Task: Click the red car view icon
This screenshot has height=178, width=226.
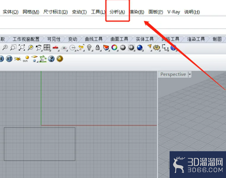Action: pyautogui.click(x=56, y=48)
